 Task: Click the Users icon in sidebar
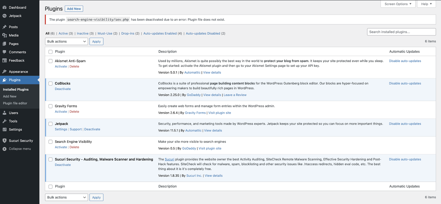4,113
